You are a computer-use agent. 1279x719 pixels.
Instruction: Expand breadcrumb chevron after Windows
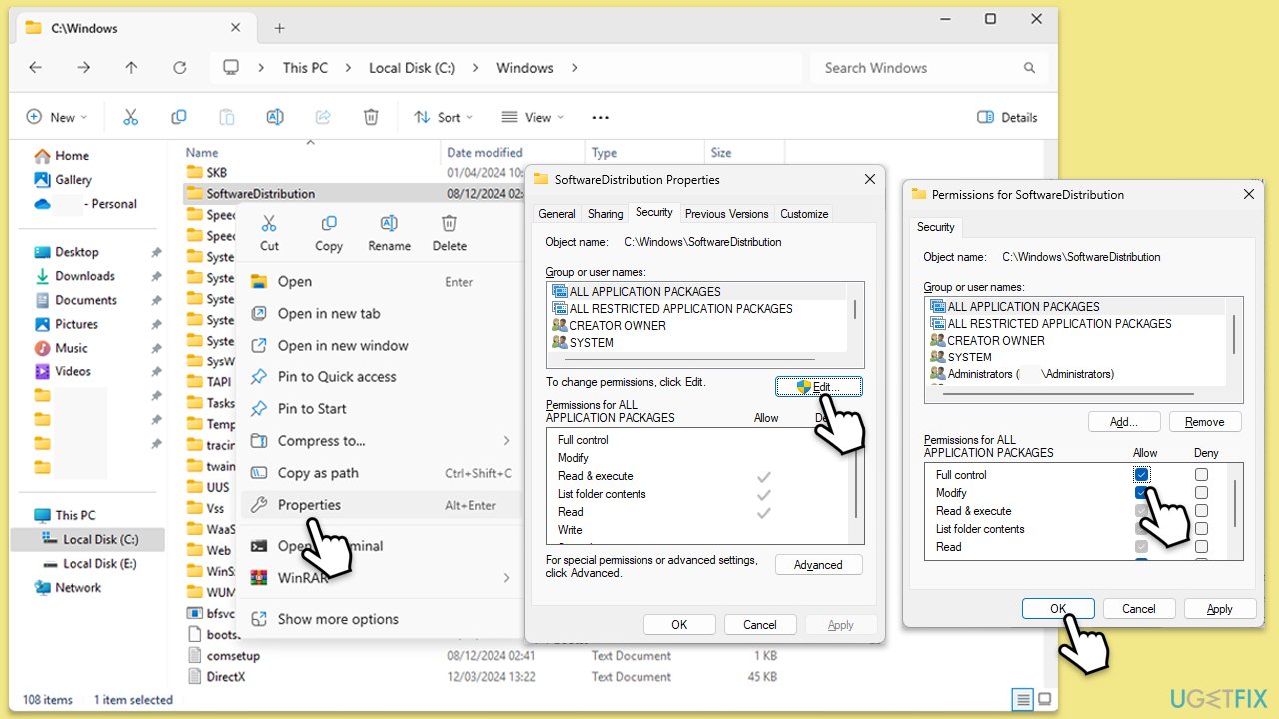tap(574, 68)
